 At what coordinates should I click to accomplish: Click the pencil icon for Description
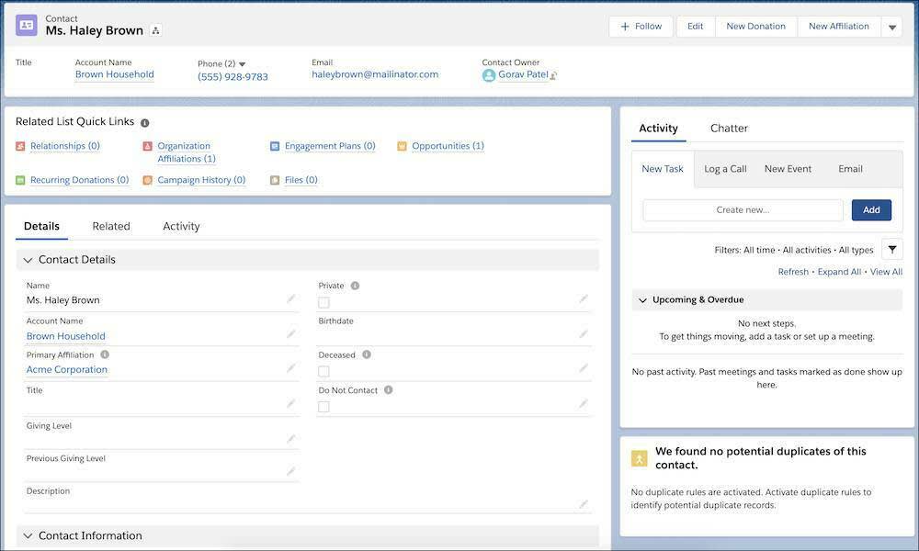click(x=584, y=505)
